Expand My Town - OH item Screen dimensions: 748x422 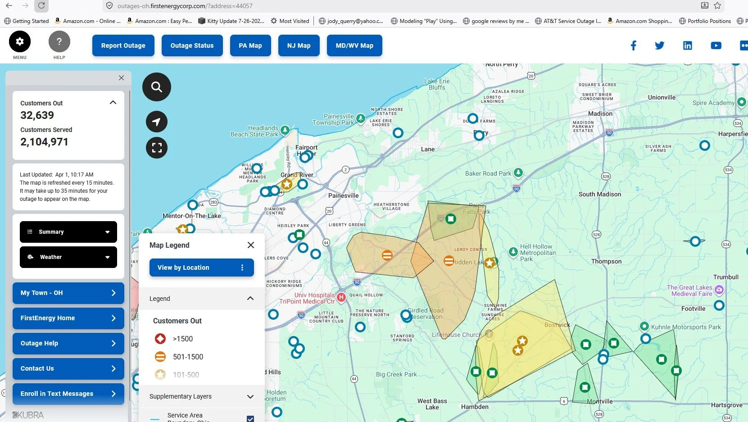pyautogui.click(x=68, y=293)
